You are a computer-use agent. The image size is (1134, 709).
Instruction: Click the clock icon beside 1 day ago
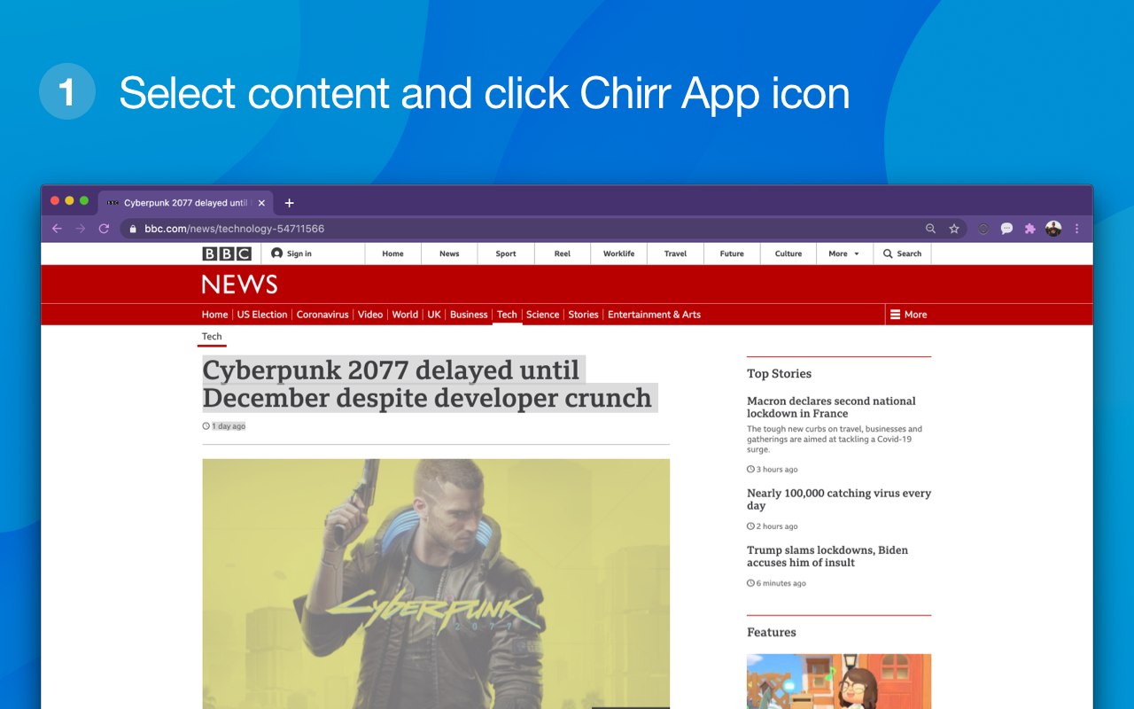click(x=206, y=426)
